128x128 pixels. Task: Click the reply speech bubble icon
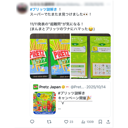[x=32, y=122]
